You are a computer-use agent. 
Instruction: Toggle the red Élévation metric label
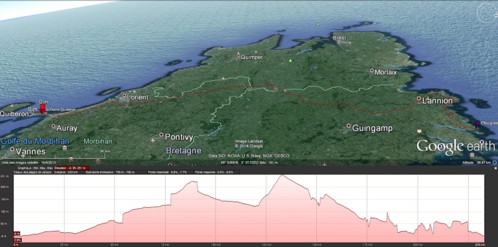[x=72, y=168]
